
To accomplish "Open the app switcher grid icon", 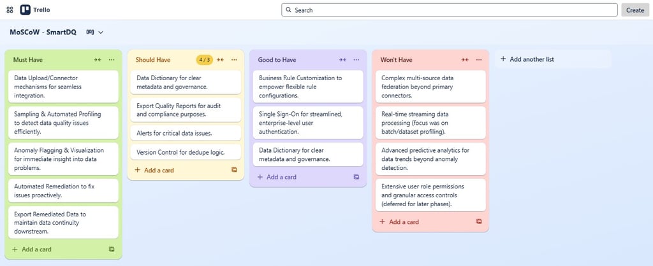I will point(10,10).
